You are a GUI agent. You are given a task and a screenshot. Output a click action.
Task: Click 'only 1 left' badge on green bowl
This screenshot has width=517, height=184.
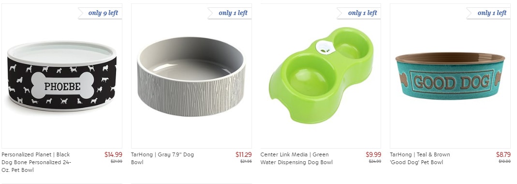click(359, 13)
